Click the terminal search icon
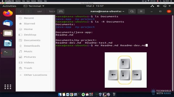 (132, 11)
